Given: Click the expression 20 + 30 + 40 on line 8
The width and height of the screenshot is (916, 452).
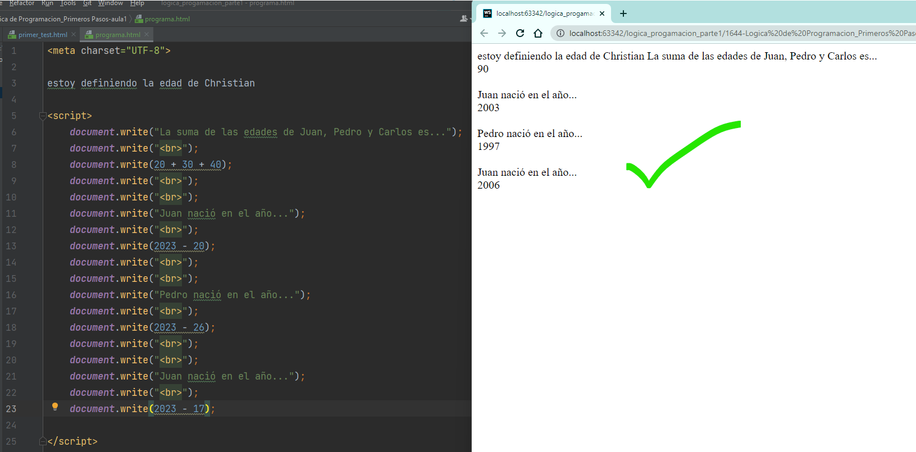Looking at the screenshot, I should pyautogui.click(x=188, y=165).
